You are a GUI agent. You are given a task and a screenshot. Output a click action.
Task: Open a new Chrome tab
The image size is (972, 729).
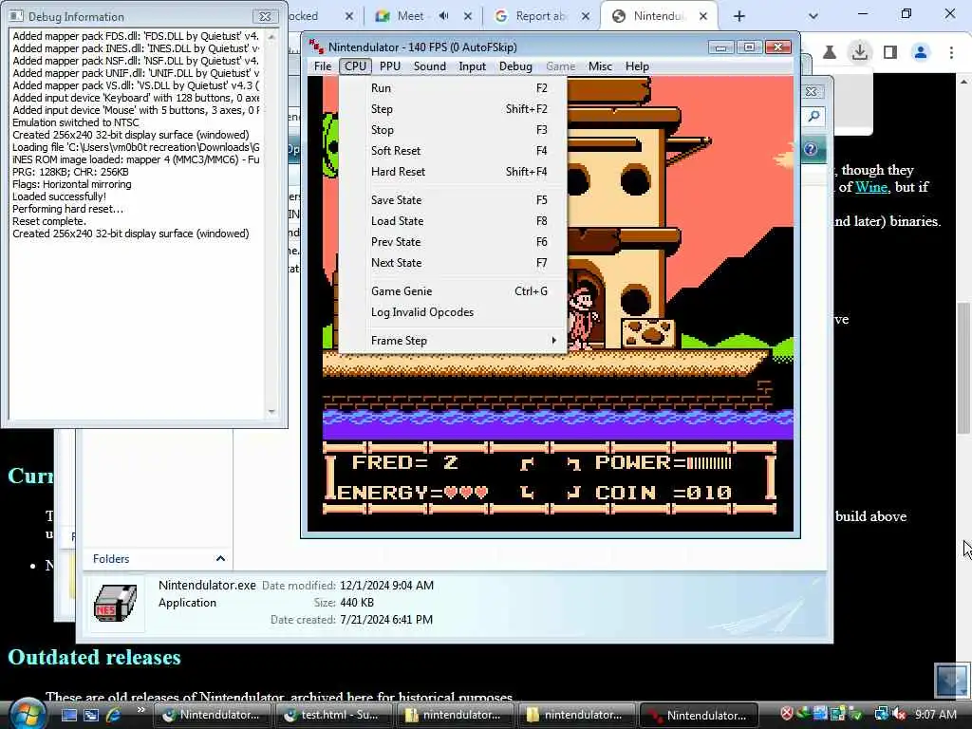[x=738, y=16]
